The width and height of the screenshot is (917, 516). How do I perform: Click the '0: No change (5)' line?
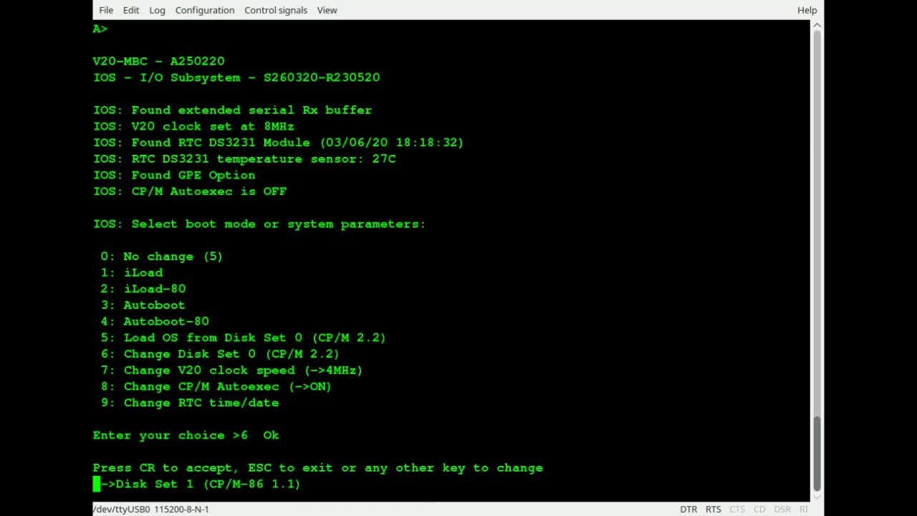pyautogui.click(x=161, y=257)
